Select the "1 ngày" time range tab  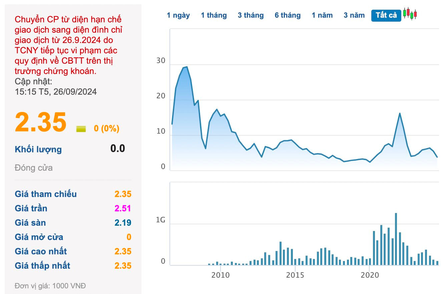(178, 15)
